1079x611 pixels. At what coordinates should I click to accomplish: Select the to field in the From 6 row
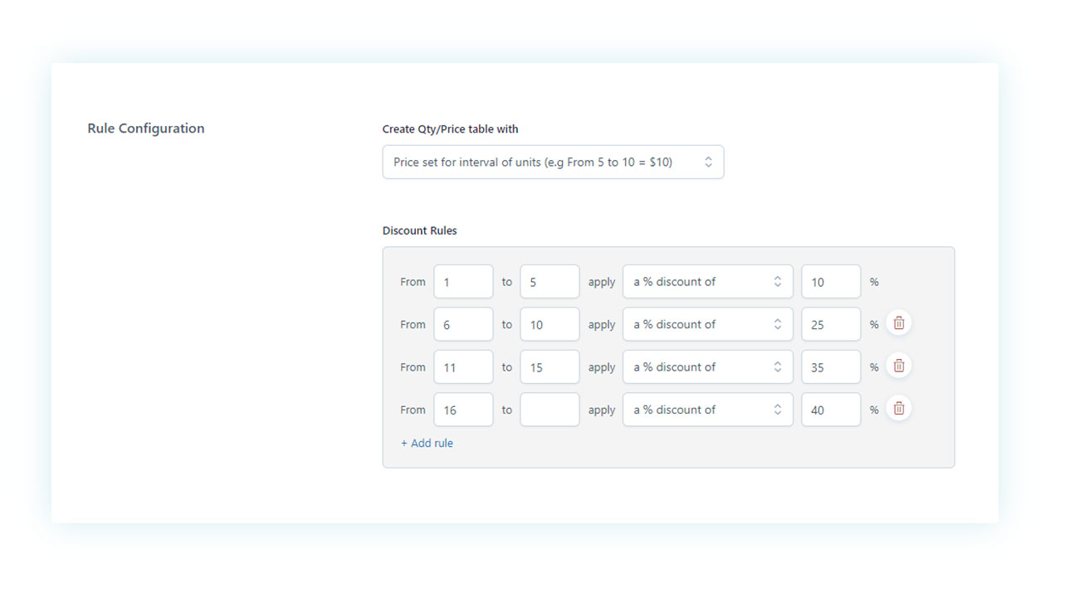[549, 324]
